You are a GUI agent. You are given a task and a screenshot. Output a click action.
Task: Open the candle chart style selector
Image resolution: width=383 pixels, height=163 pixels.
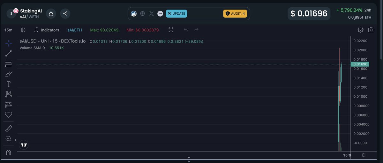pos(23,30)
